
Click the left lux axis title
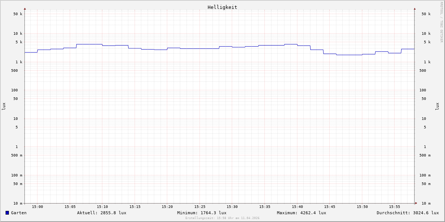(x=4, y=106)
